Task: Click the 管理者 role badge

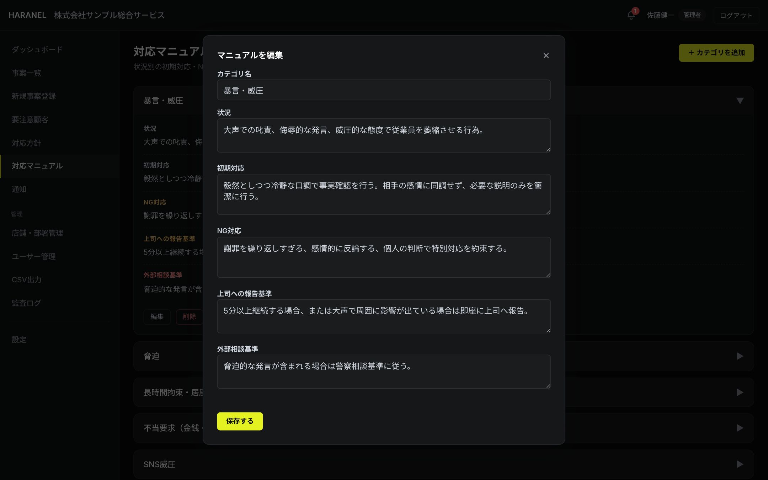Action: [692, 15]
